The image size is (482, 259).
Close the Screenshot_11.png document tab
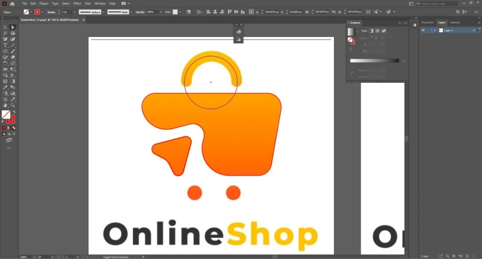[83, 20]
